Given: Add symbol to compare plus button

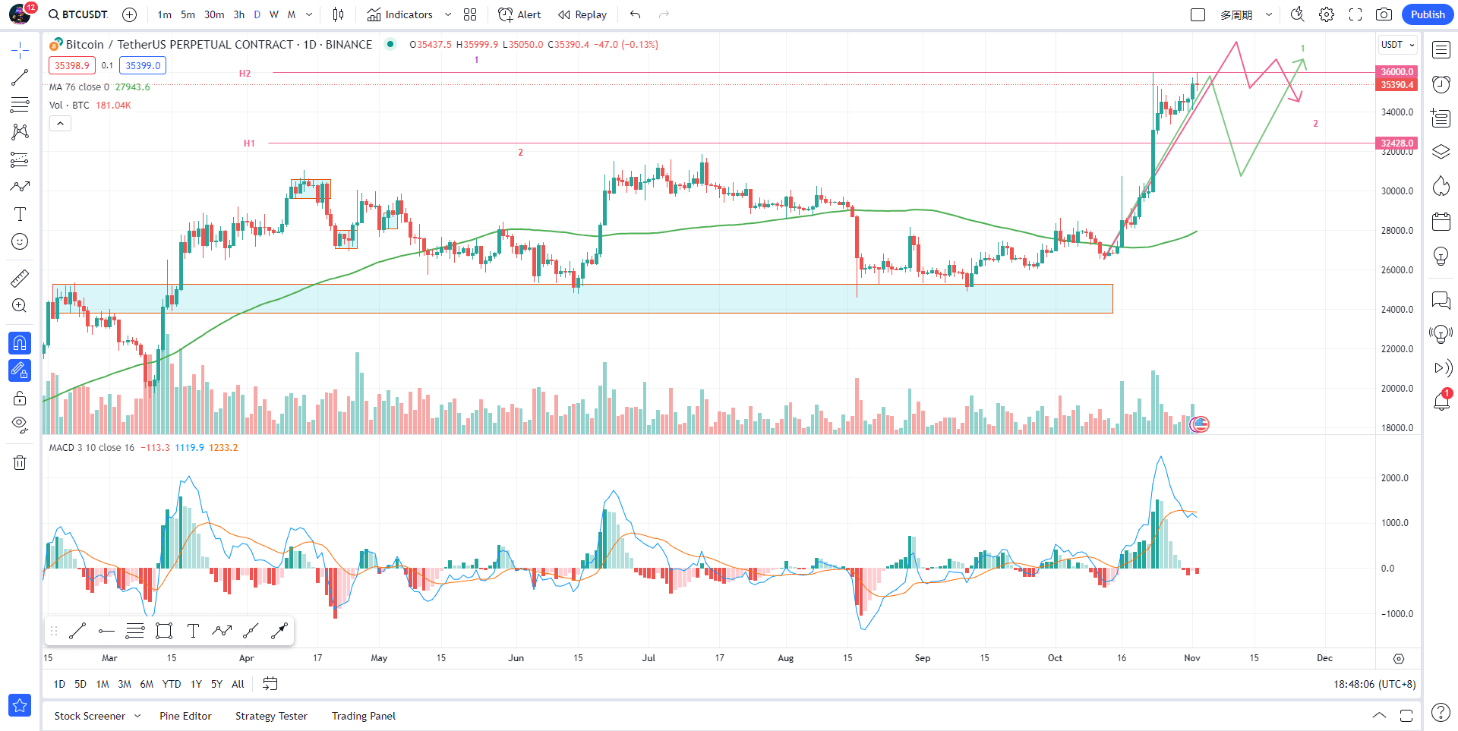Looking at the screenshot, I should 130,14.
